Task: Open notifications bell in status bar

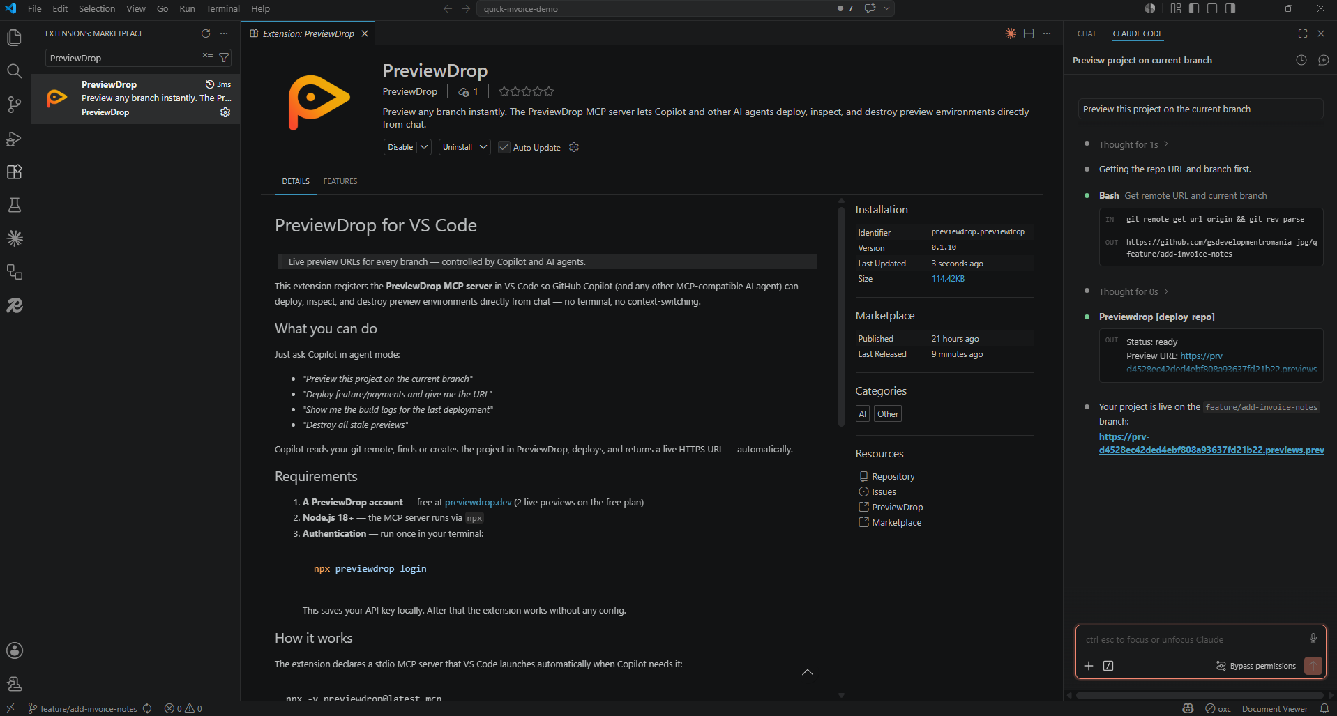Action: click(x=1324, y=709)
